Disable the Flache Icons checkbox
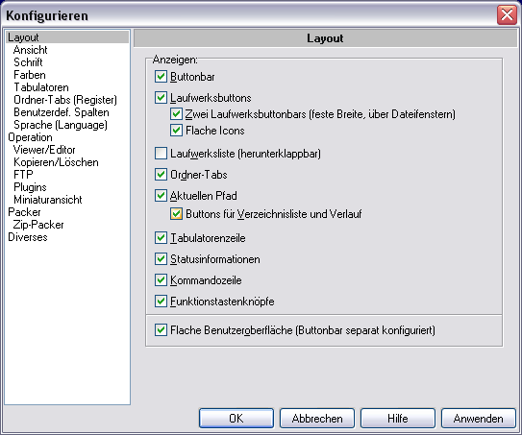This screenshot has width=522, height=435. [176, 131]
